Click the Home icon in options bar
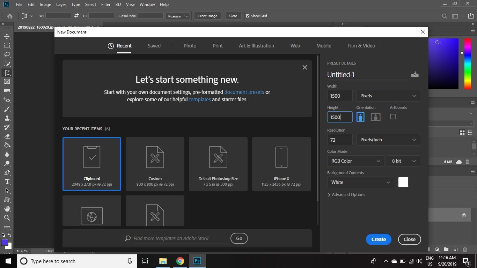Viewport: 477px width, 268px height. [10, 16]
